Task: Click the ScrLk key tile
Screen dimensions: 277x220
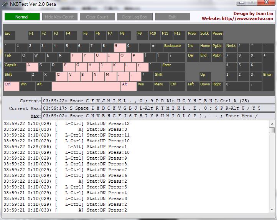Action: pos(205,35)
